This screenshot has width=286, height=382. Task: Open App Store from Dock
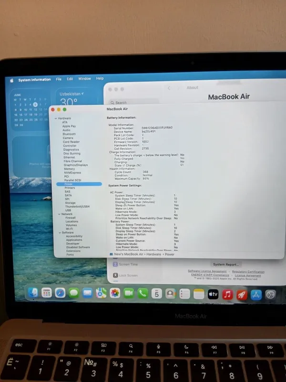click(256, 295)
